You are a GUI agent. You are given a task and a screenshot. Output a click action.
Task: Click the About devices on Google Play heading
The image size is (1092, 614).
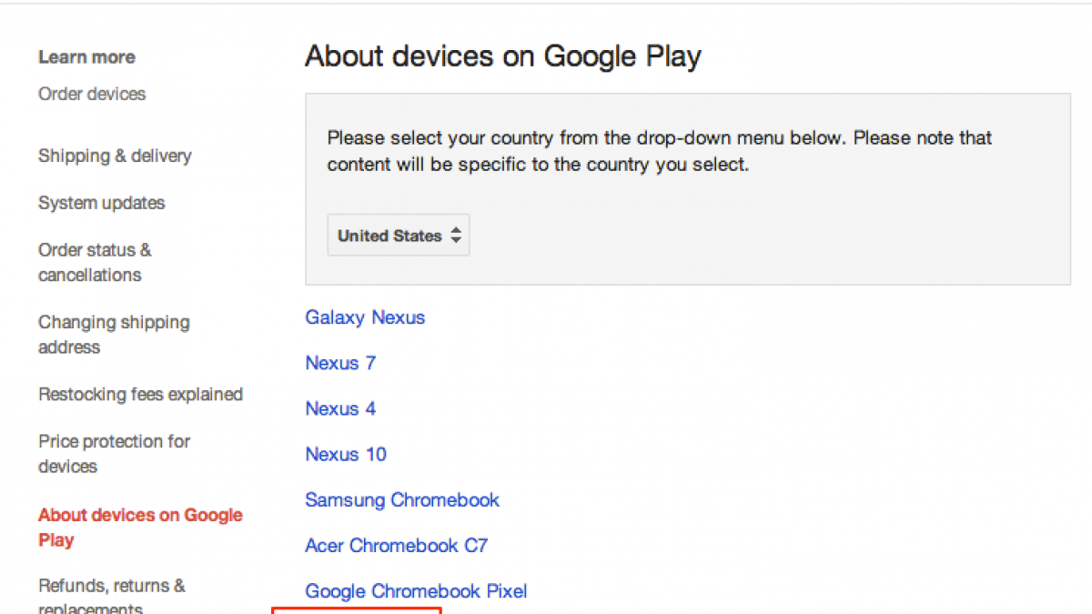click(x=502, y=56)
